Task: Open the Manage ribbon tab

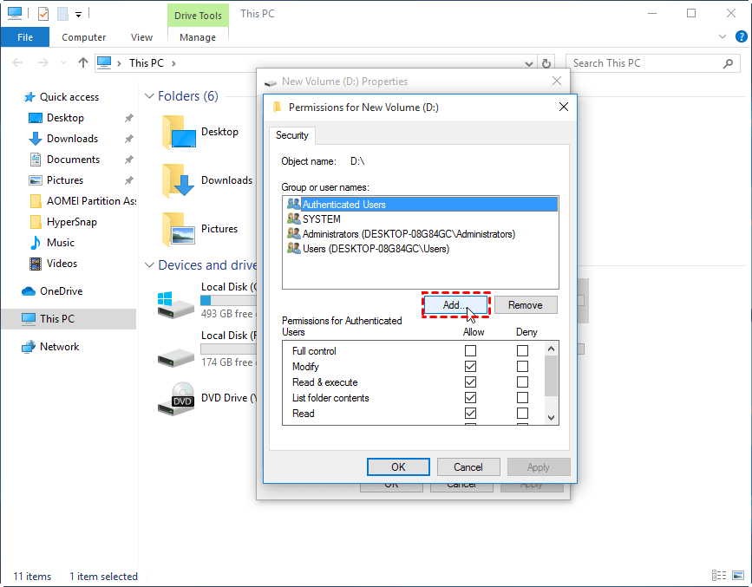Action: [x=198, y=37]
